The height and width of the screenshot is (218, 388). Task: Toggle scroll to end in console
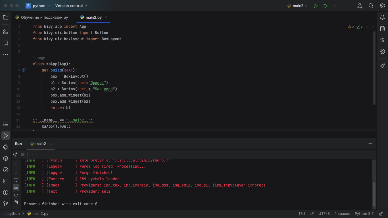click(16, 187)
